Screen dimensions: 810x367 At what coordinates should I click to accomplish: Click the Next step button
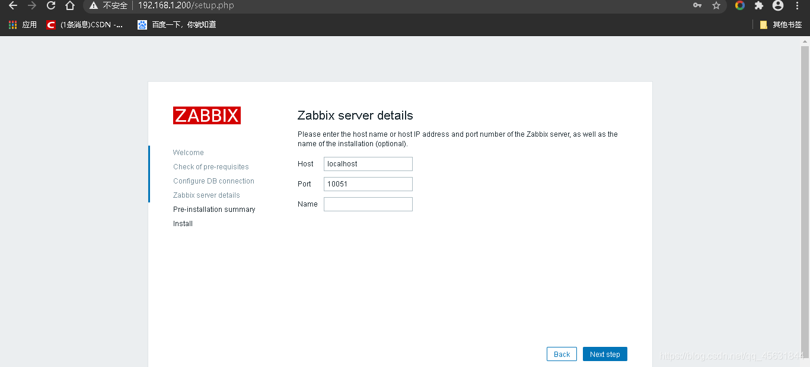tap(605, 354)
